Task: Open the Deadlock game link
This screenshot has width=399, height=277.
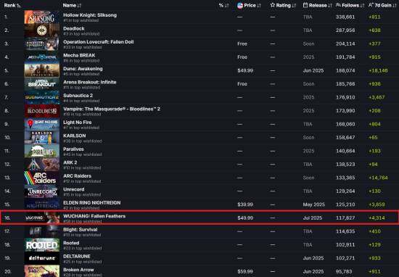Action: 74,29
